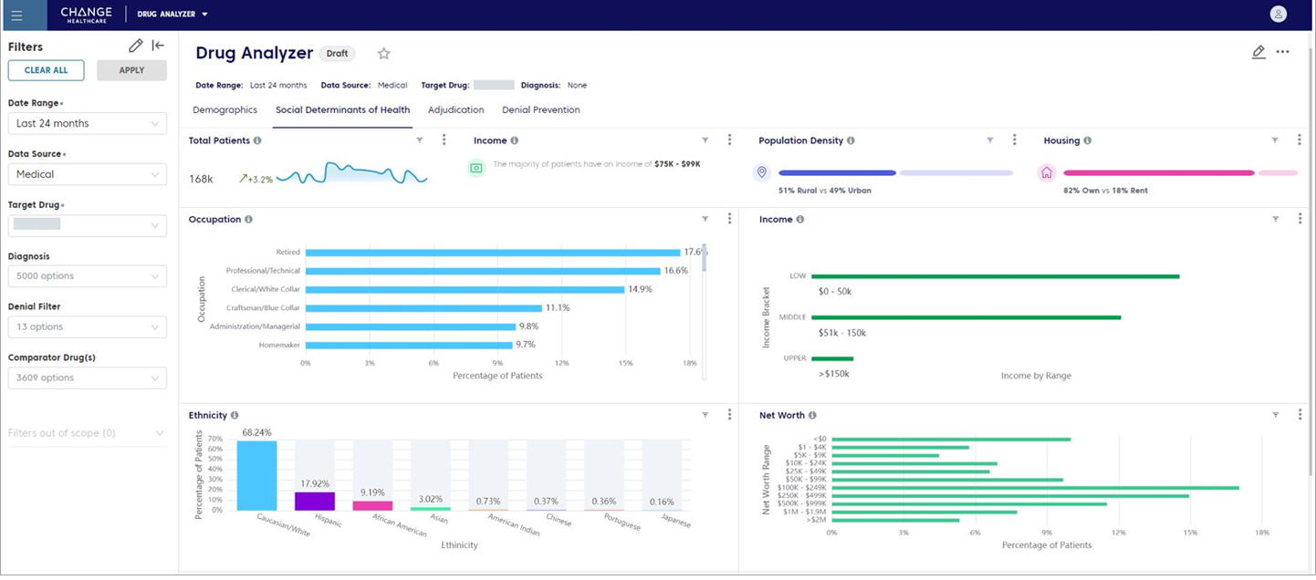Click the Income money icon

(x=475, y=168)
